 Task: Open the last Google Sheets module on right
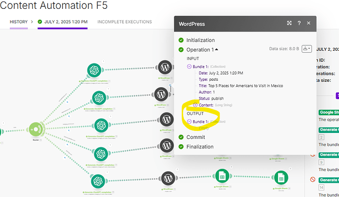point(281,177)
